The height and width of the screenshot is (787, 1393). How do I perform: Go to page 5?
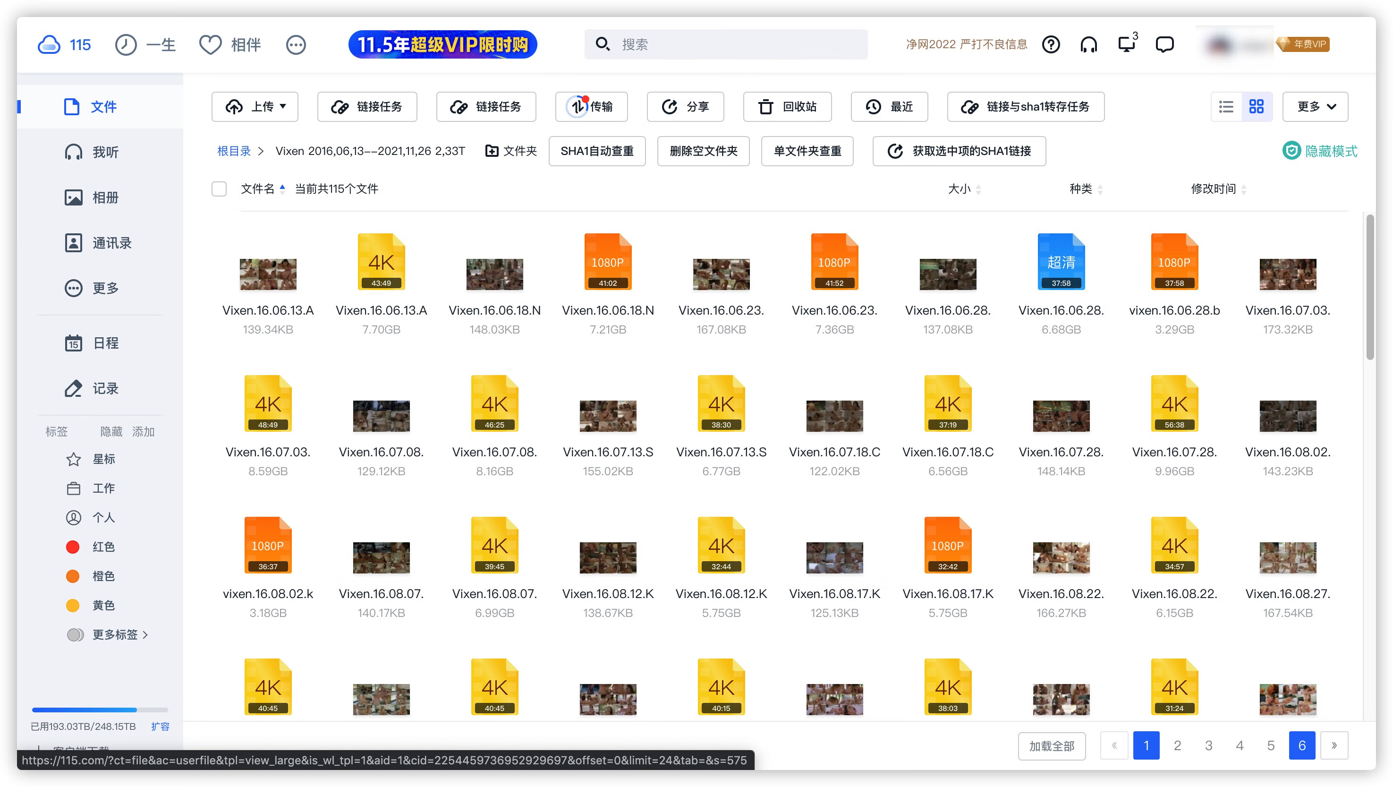click(x=1271, y=745)
